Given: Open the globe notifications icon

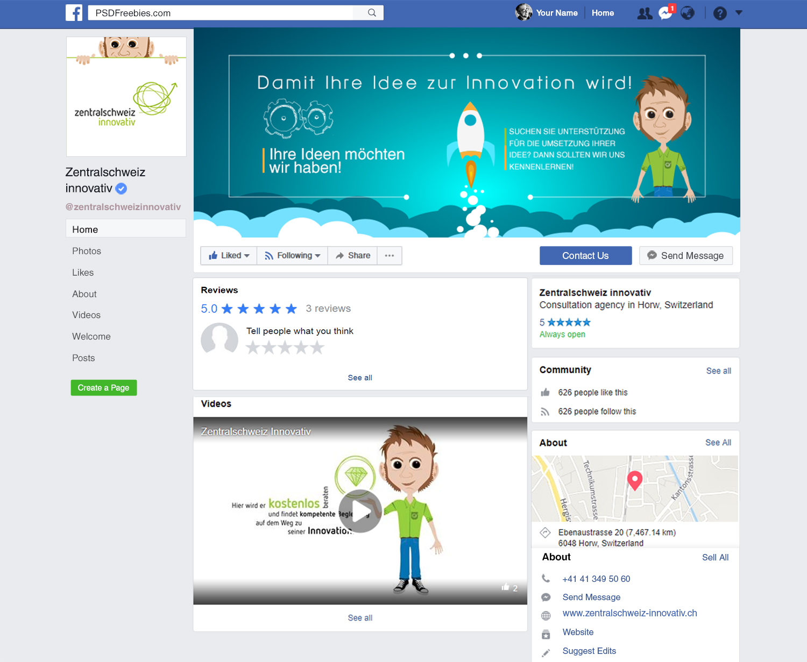Looking at the screenshot, I should pos(688,13).
